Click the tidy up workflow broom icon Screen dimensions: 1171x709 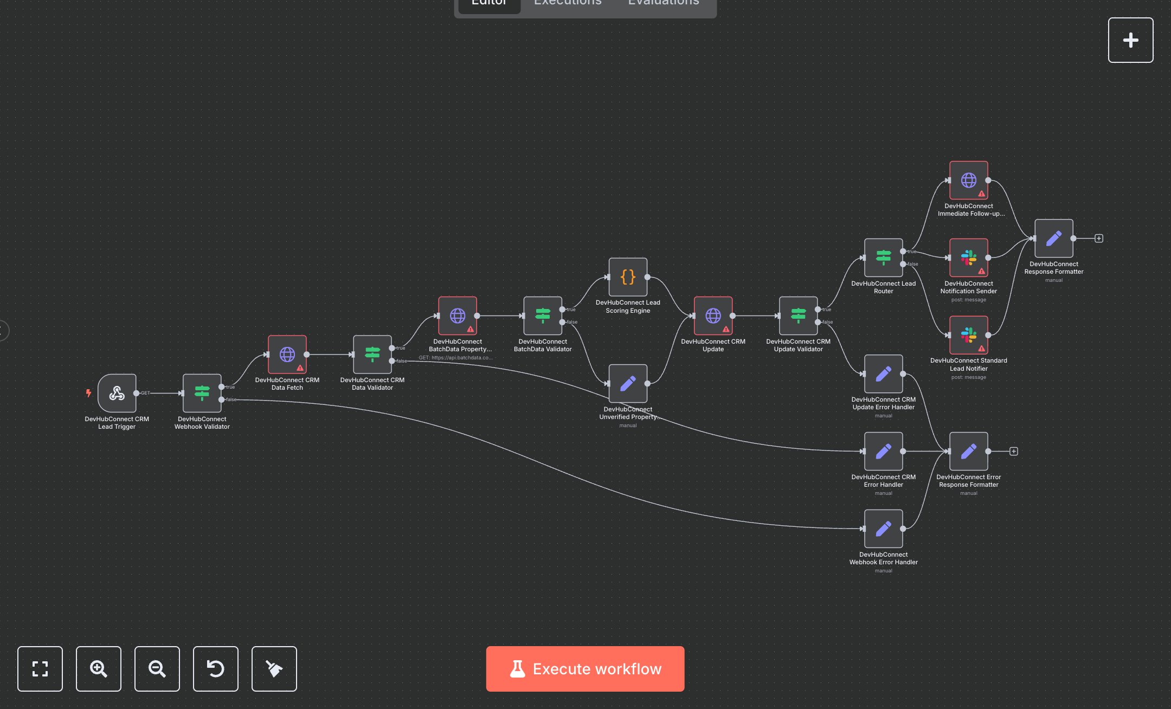point(274,668)
